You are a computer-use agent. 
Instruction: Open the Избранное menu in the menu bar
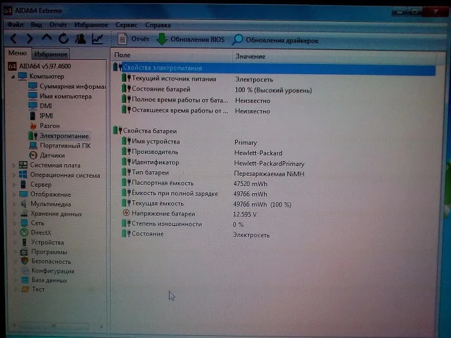coord(91,25)
